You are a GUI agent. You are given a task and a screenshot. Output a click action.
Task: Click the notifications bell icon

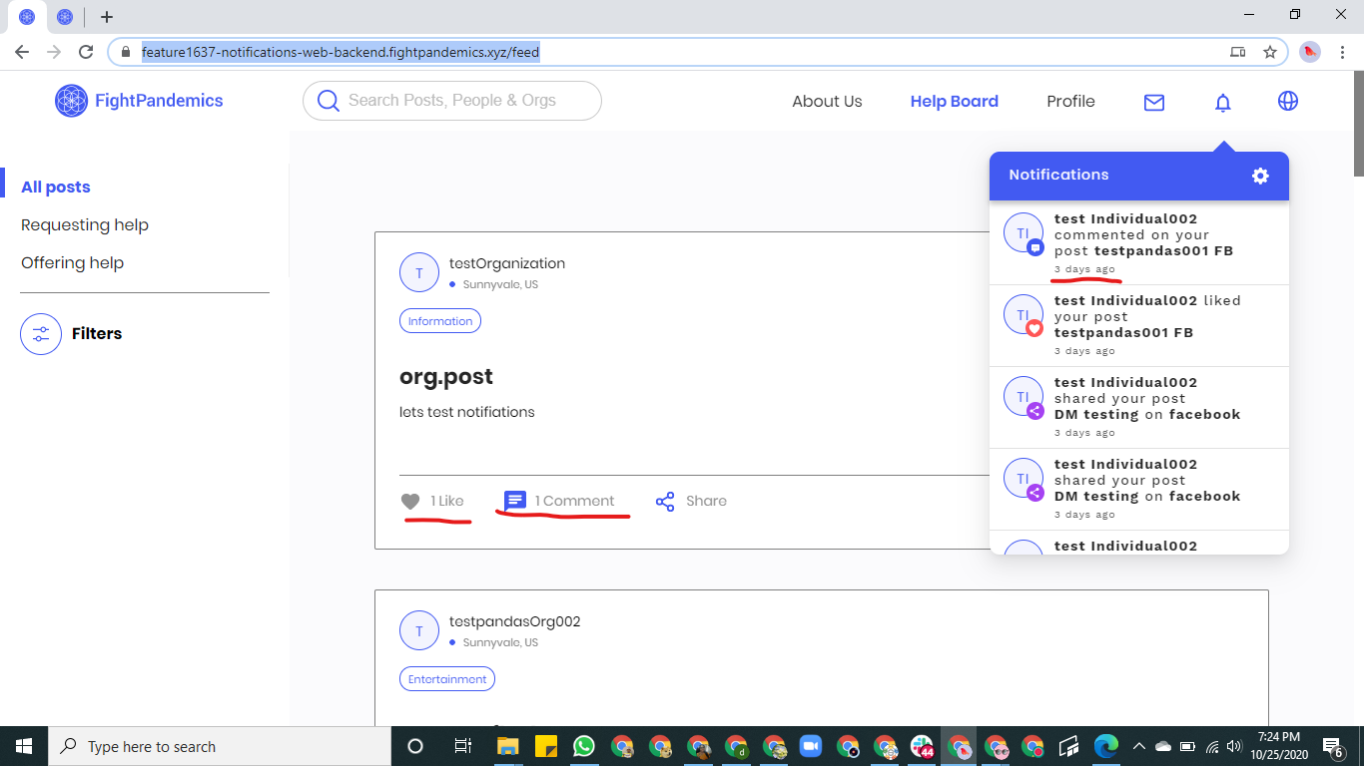point(1223,102)
